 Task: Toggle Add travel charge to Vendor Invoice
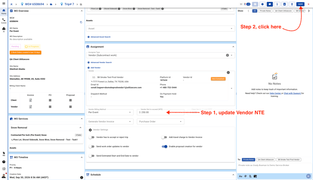click(164, 137)
